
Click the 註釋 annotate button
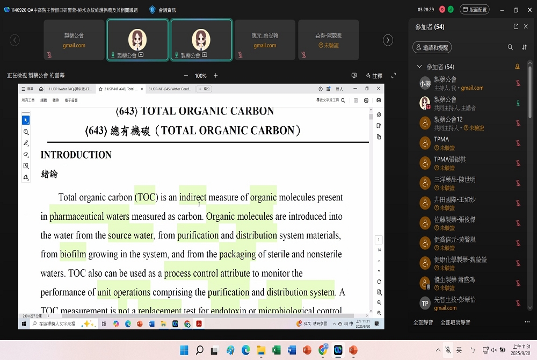(374, 76)
